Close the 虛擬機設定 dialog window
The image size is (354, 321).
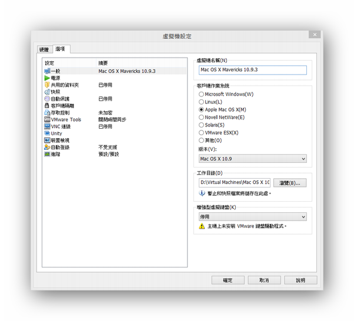[315, 35]
